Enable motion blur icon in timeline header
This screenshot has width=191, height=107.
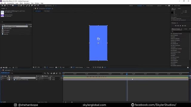pyautogui.click(x=57, y=73)
